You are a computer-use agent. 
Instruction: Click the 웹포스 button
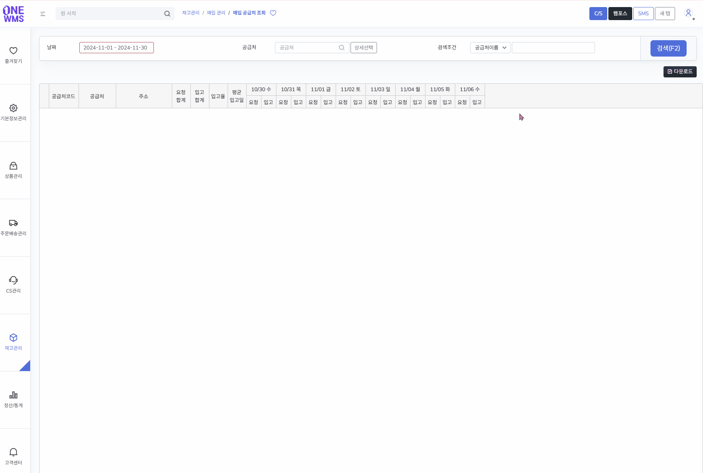(620, 13)
